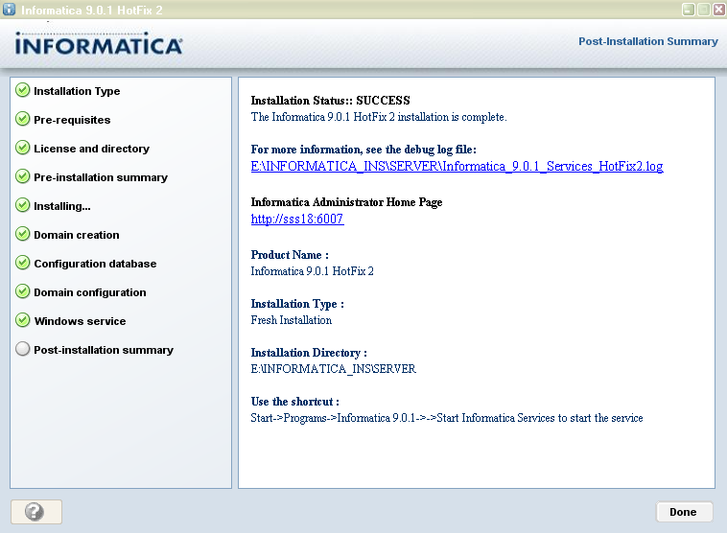Click the debug log file heading

[363, 150]
